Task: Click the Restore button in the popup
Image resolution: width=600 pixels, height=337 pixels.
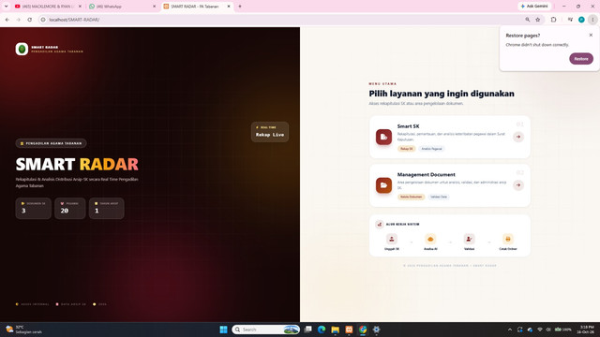Action: 581,59
